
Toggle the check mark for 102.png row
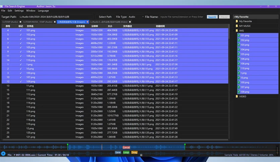click(21, 34)
